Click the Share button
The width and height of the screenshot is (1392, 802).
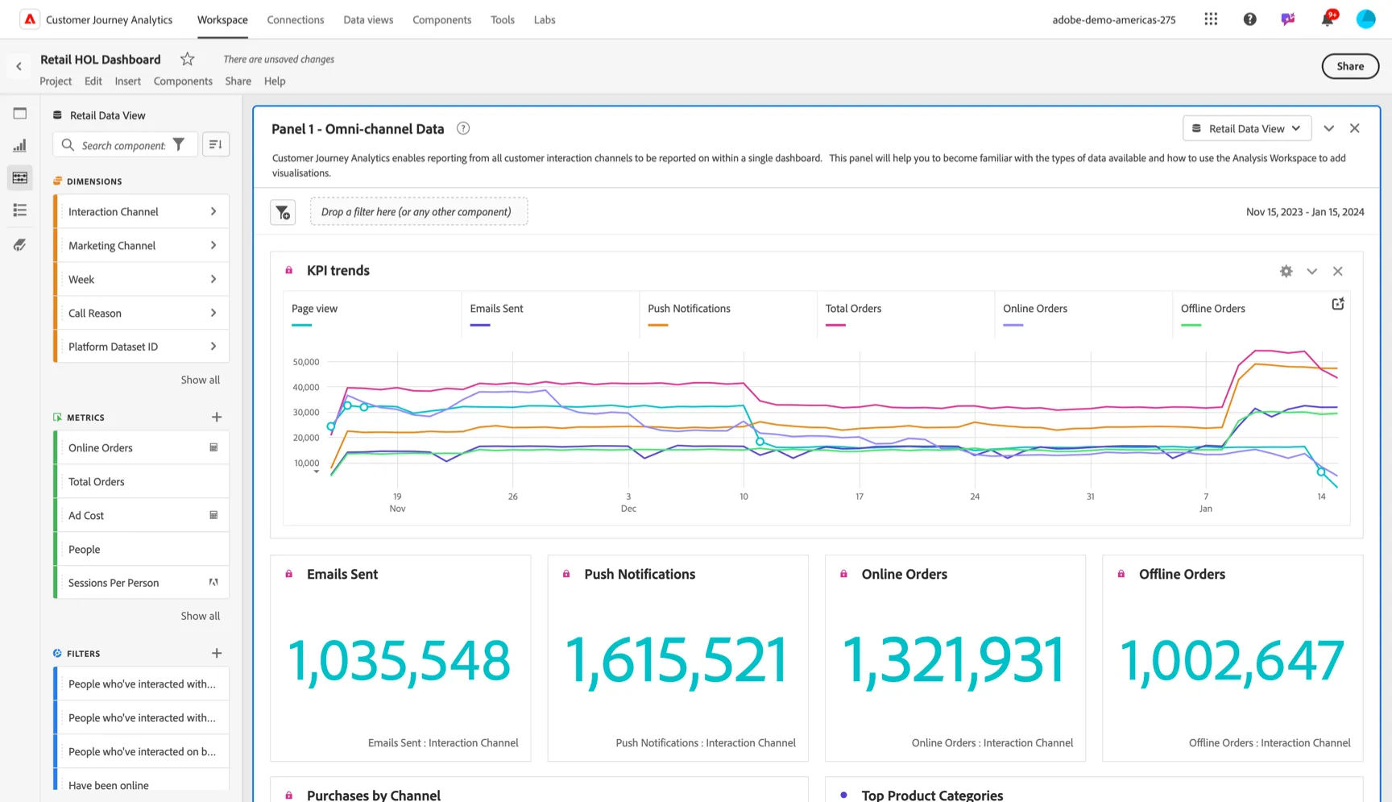pyautogui.click(x=1350, y=66)
